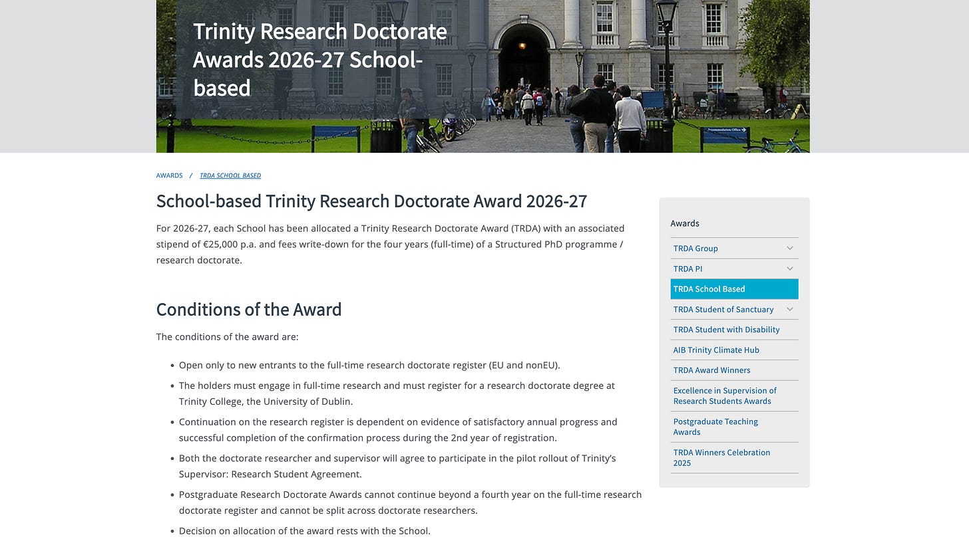Click the bullet about Supervisor: Research Student Agreement
This screenshot has height=553, width=969.
point(397,467)
